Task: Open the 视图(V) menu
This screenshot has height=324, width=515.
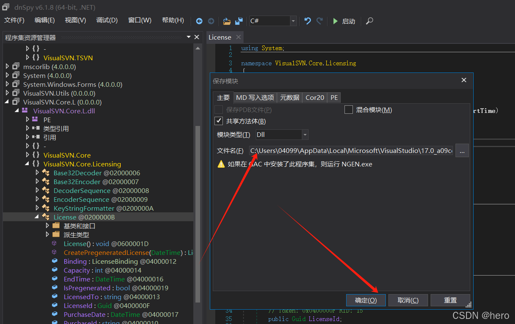Action: coord(76,20)
